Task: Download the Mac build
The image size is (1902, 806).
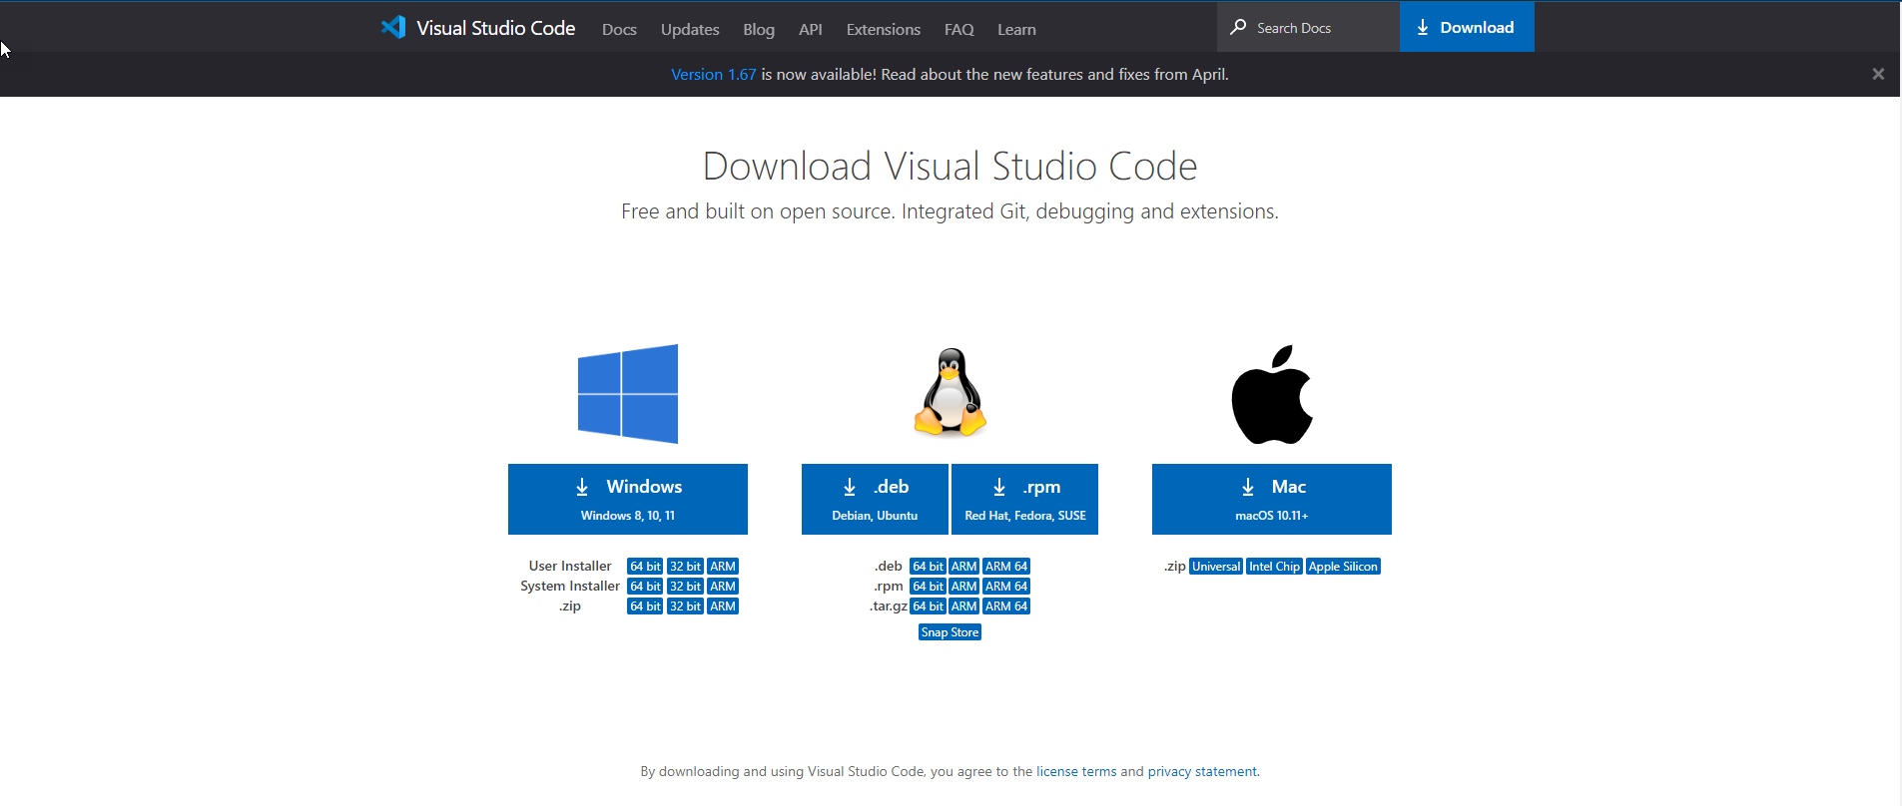Action: (x=1272, y=499)
